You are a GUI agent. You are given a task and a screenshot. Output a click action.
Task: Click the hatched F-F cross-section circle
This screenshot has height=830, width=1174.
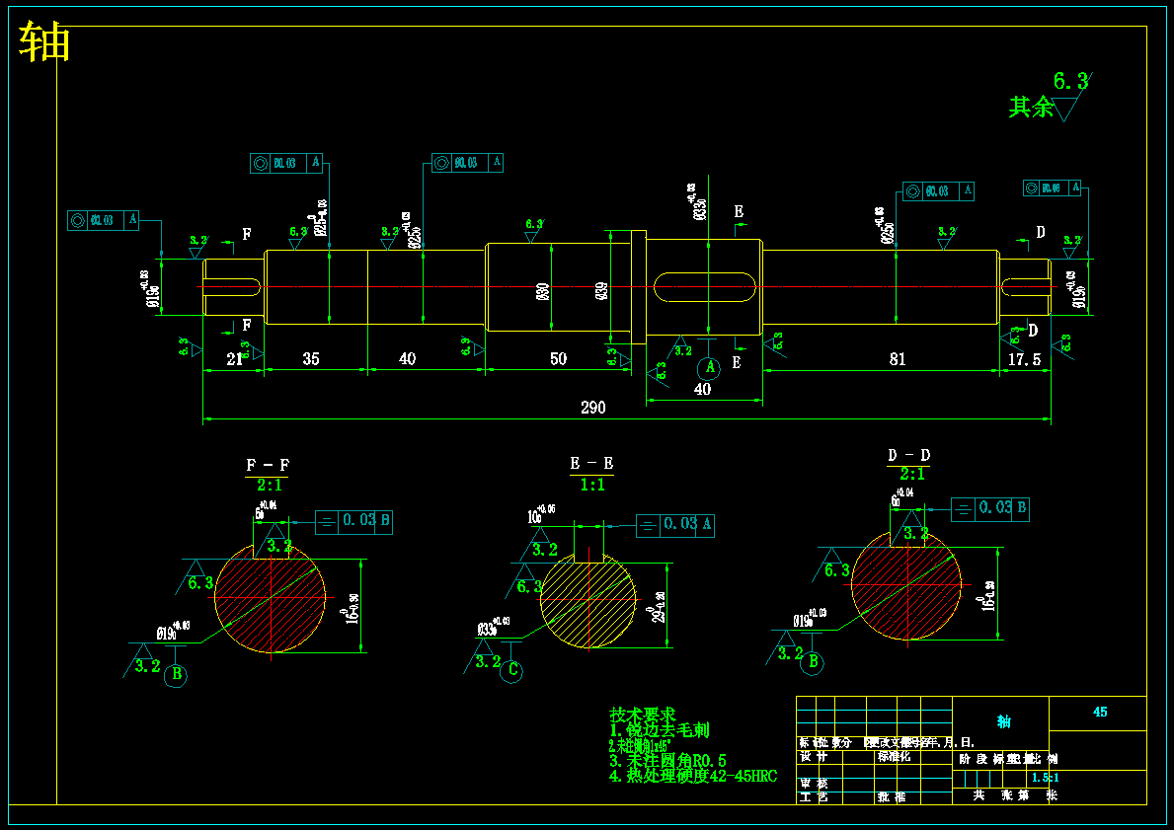click(271, 598)
